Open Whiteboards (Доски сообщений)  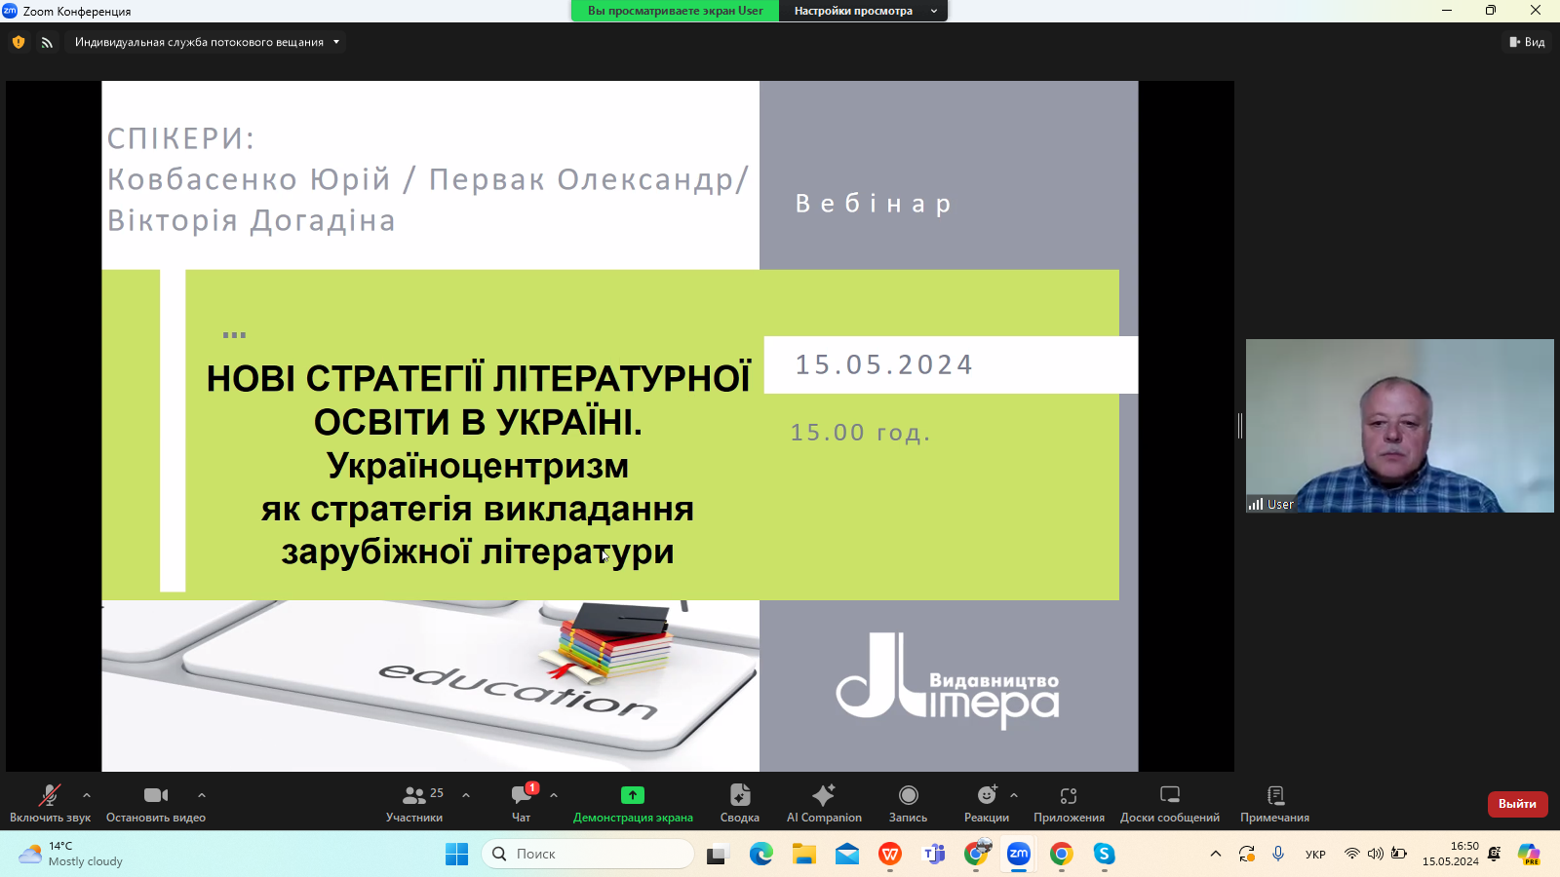click(x=1169, y=803)
